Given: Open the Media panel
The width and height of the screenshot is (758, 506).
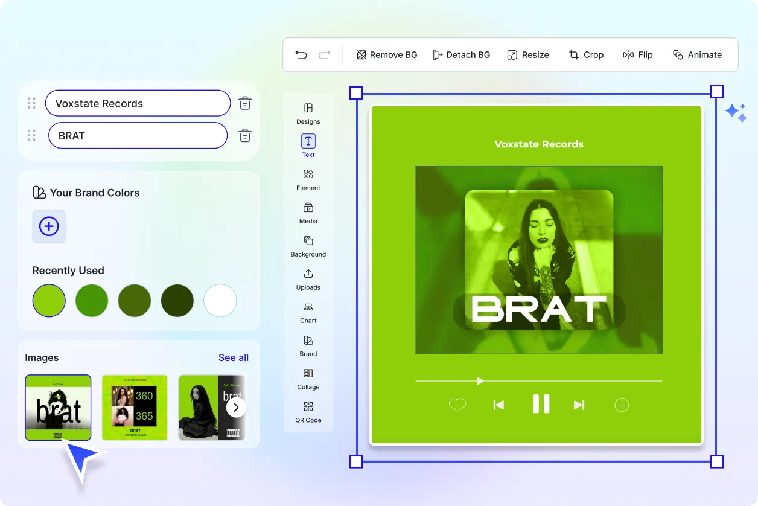Looking at the screenshot, I should (308, 213).
